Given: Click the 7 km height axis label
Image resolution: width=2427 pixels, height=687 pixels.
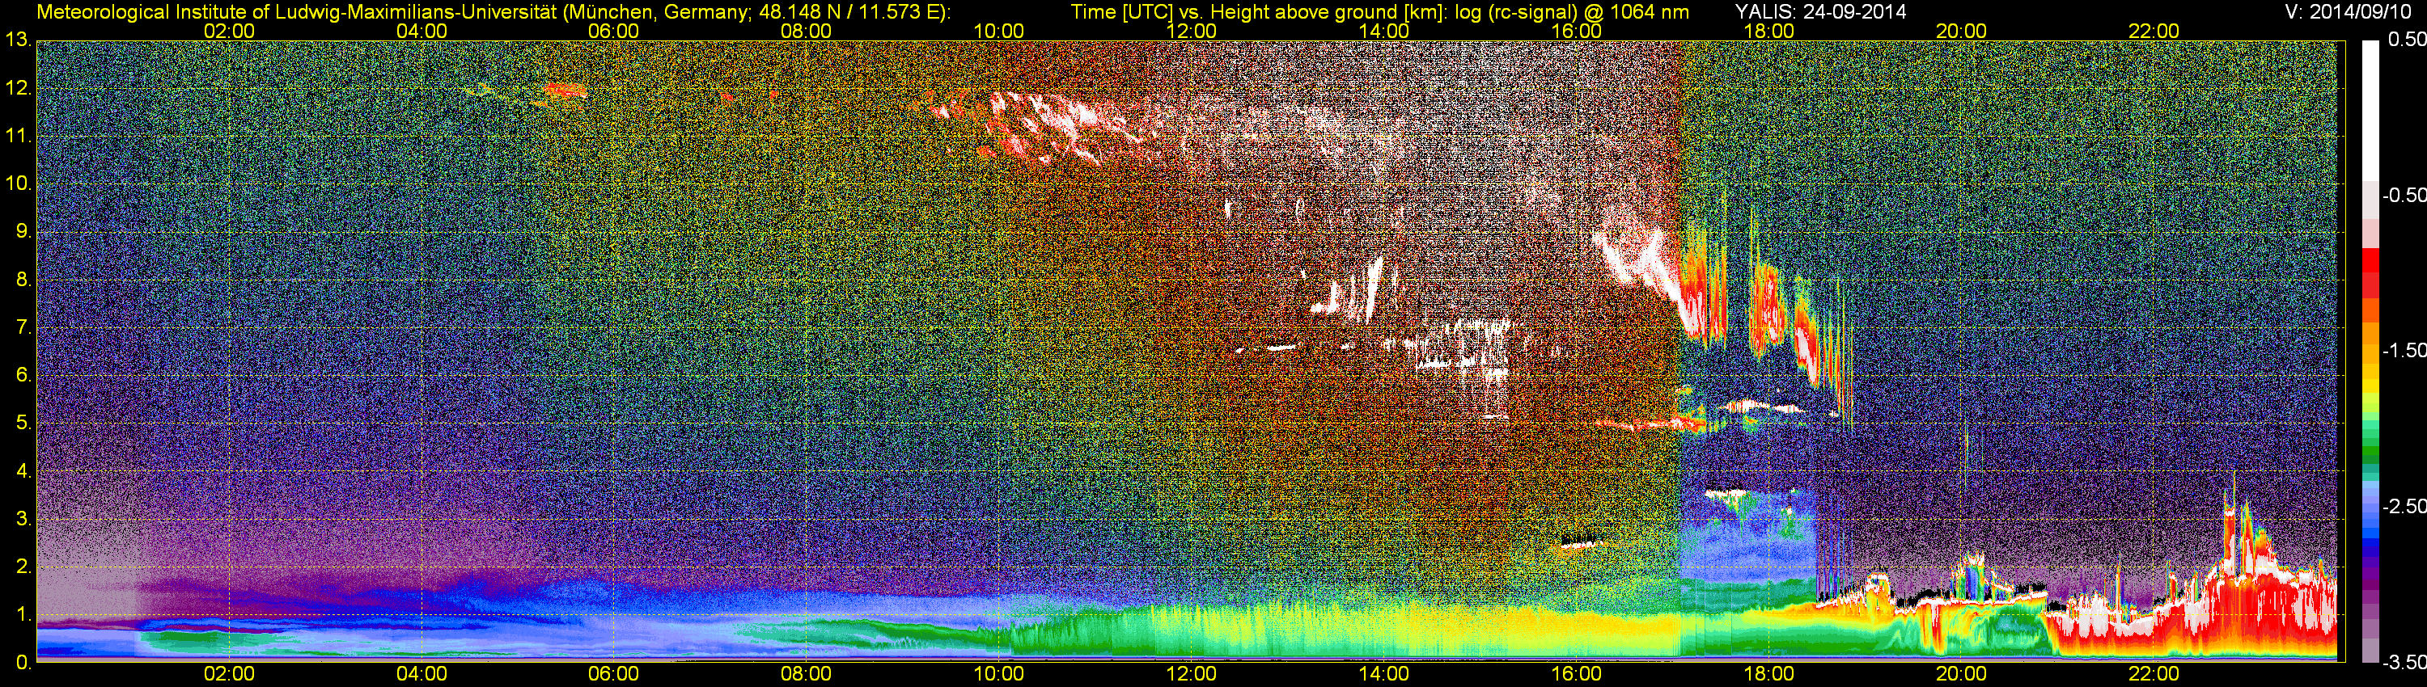Looking at the screenshot, I should pos(23,327).
